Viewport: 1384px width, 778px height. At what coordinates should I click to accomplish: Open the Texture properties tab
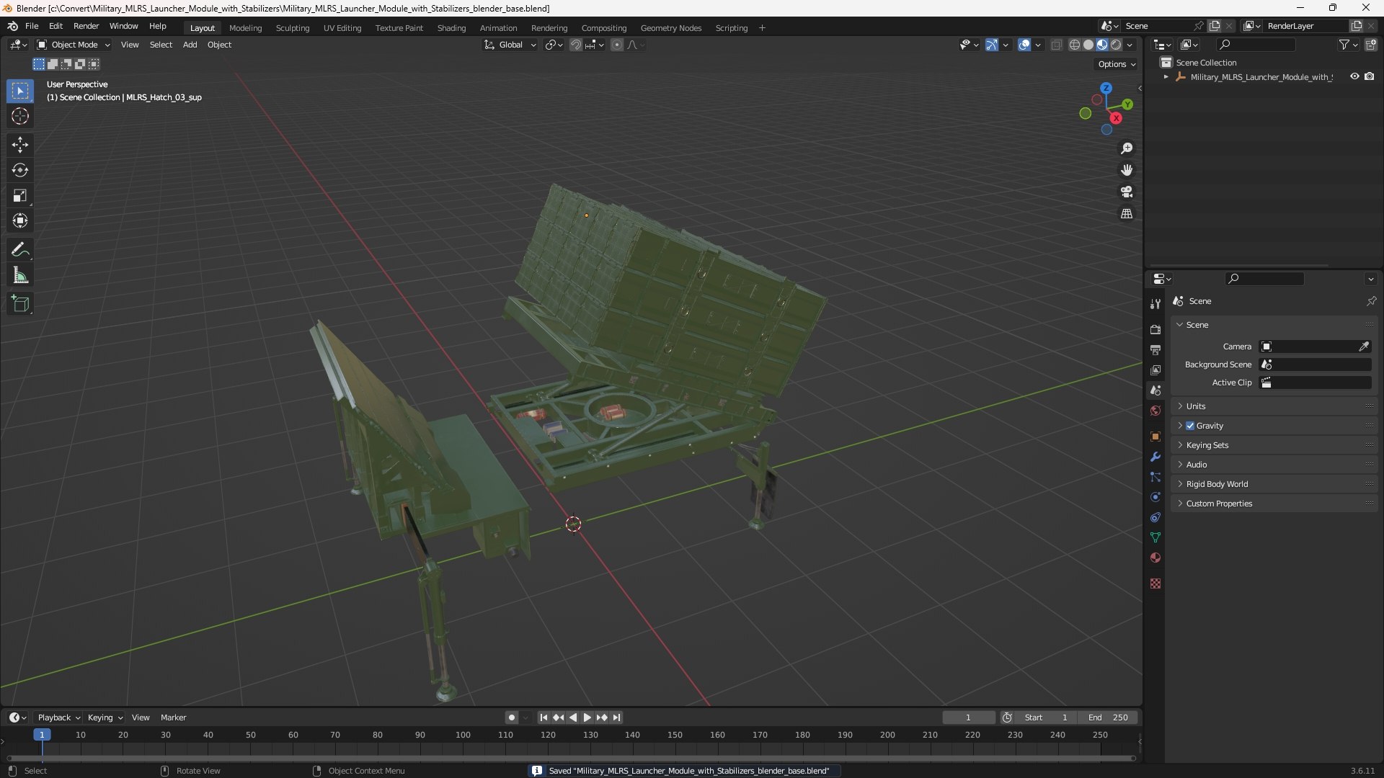(x=1155, y=583)
